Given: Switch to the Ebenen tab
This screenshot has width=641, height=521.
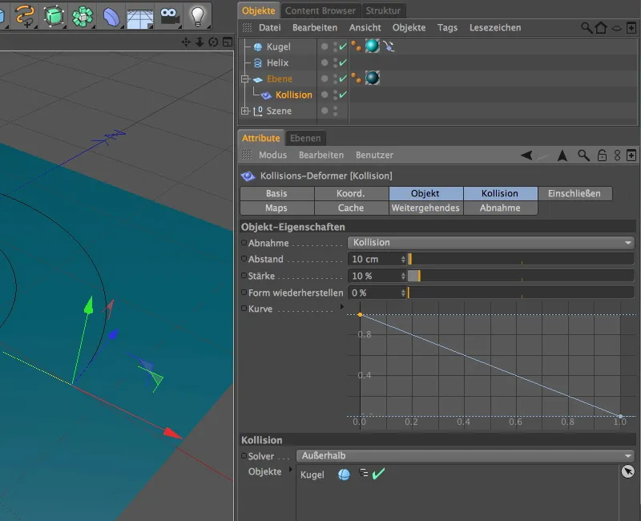Looking at the screenshot, I should tap(305, 138).
